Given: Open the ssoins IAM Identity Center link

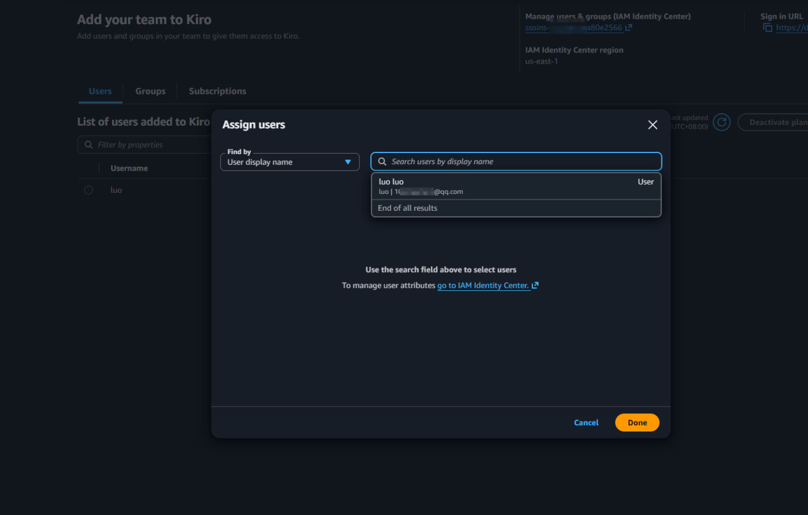Looking at the screenshot, I should 579,27.
